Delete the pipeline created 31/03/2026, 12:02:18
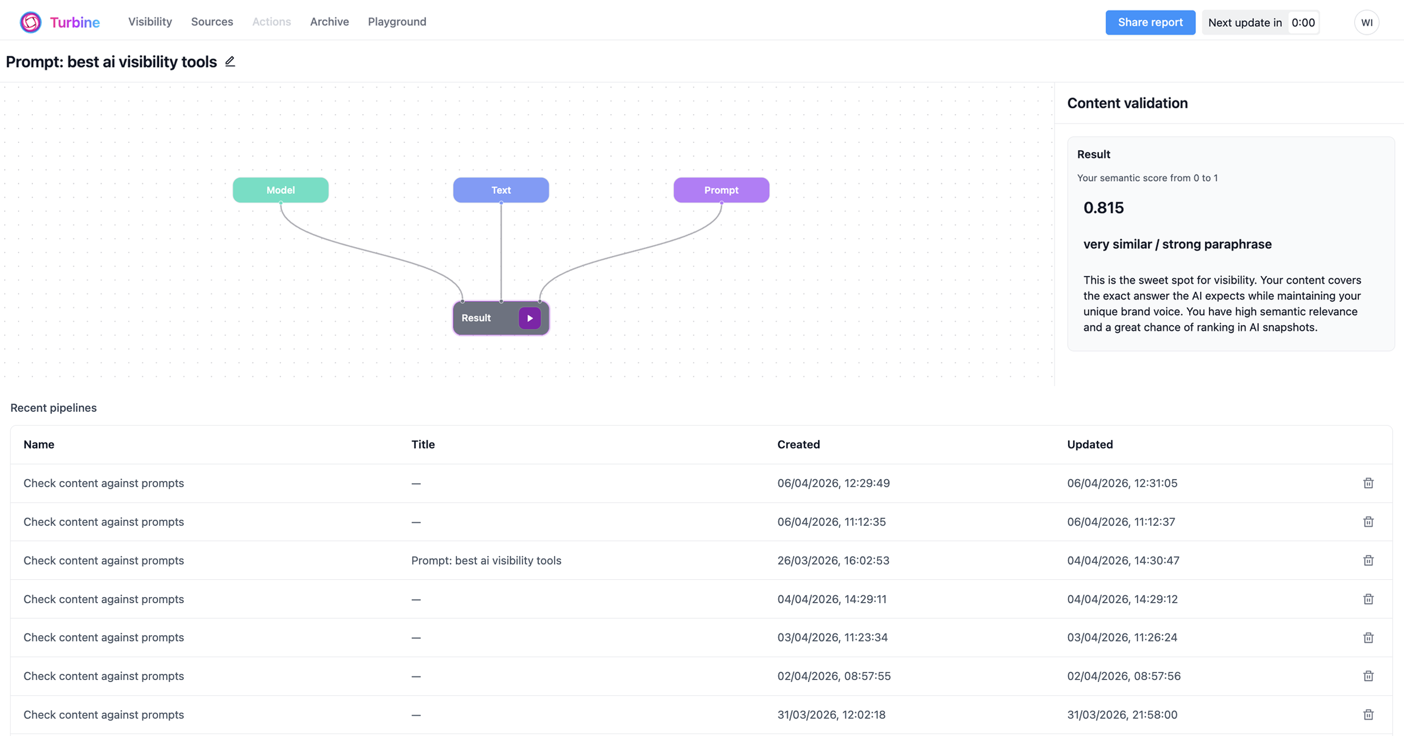 pyautogui.click(x=1368, y=715)
